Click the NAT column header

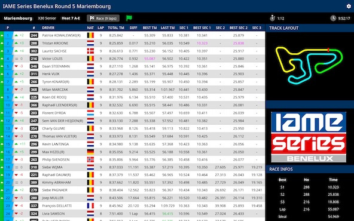coord(90,27)
